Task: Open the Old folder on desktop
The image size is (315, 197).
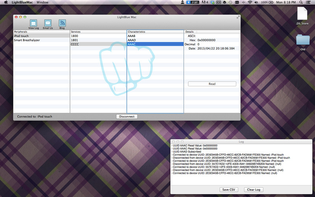Action: pos(302,40)
